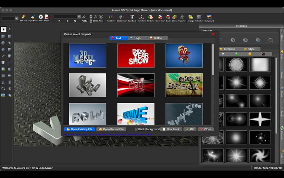Open the font name dropdown

coord(79,17)
